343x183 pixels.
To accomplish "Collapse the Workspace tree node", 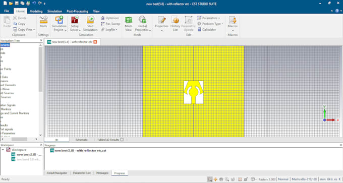I will click(3, 150).
